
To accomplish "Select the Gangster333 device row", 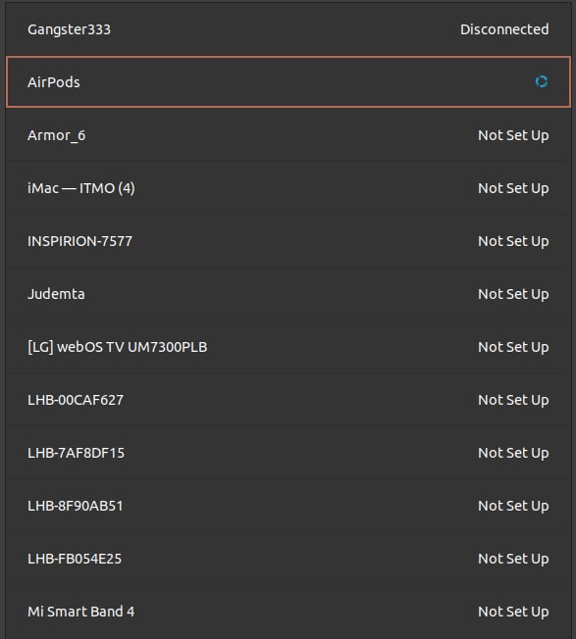I will (x=288, y=29).
